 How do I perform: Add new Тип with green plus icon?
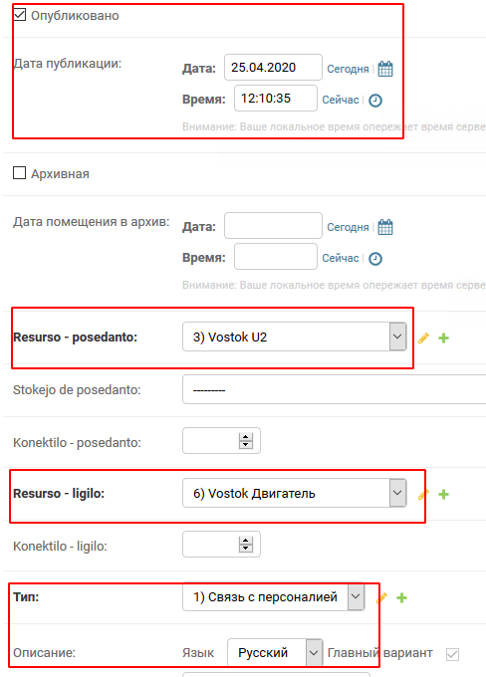(x=401, y=598)
